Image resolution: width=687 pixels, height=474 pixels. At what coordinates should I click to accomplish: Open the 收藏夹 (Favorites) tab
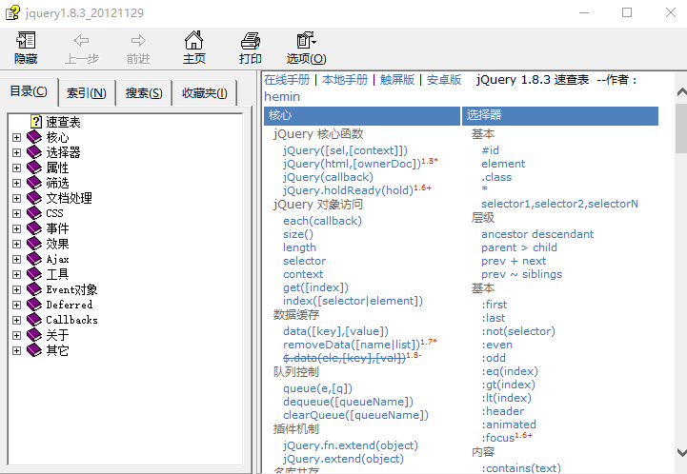tap(204, 92)
